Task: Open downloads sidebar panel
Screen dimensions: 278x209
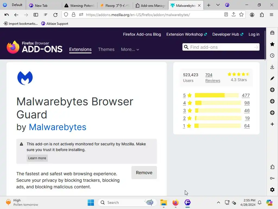Action: [272, 67]
